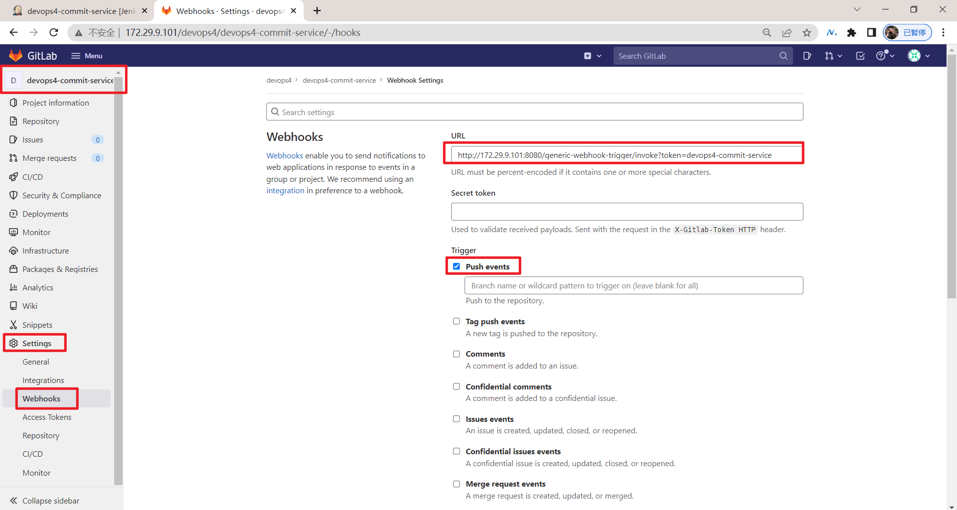The width and height of the screenshot is (957, 510).
Task: Open the Issues icon in top navbar
Action: pos(807,56)
